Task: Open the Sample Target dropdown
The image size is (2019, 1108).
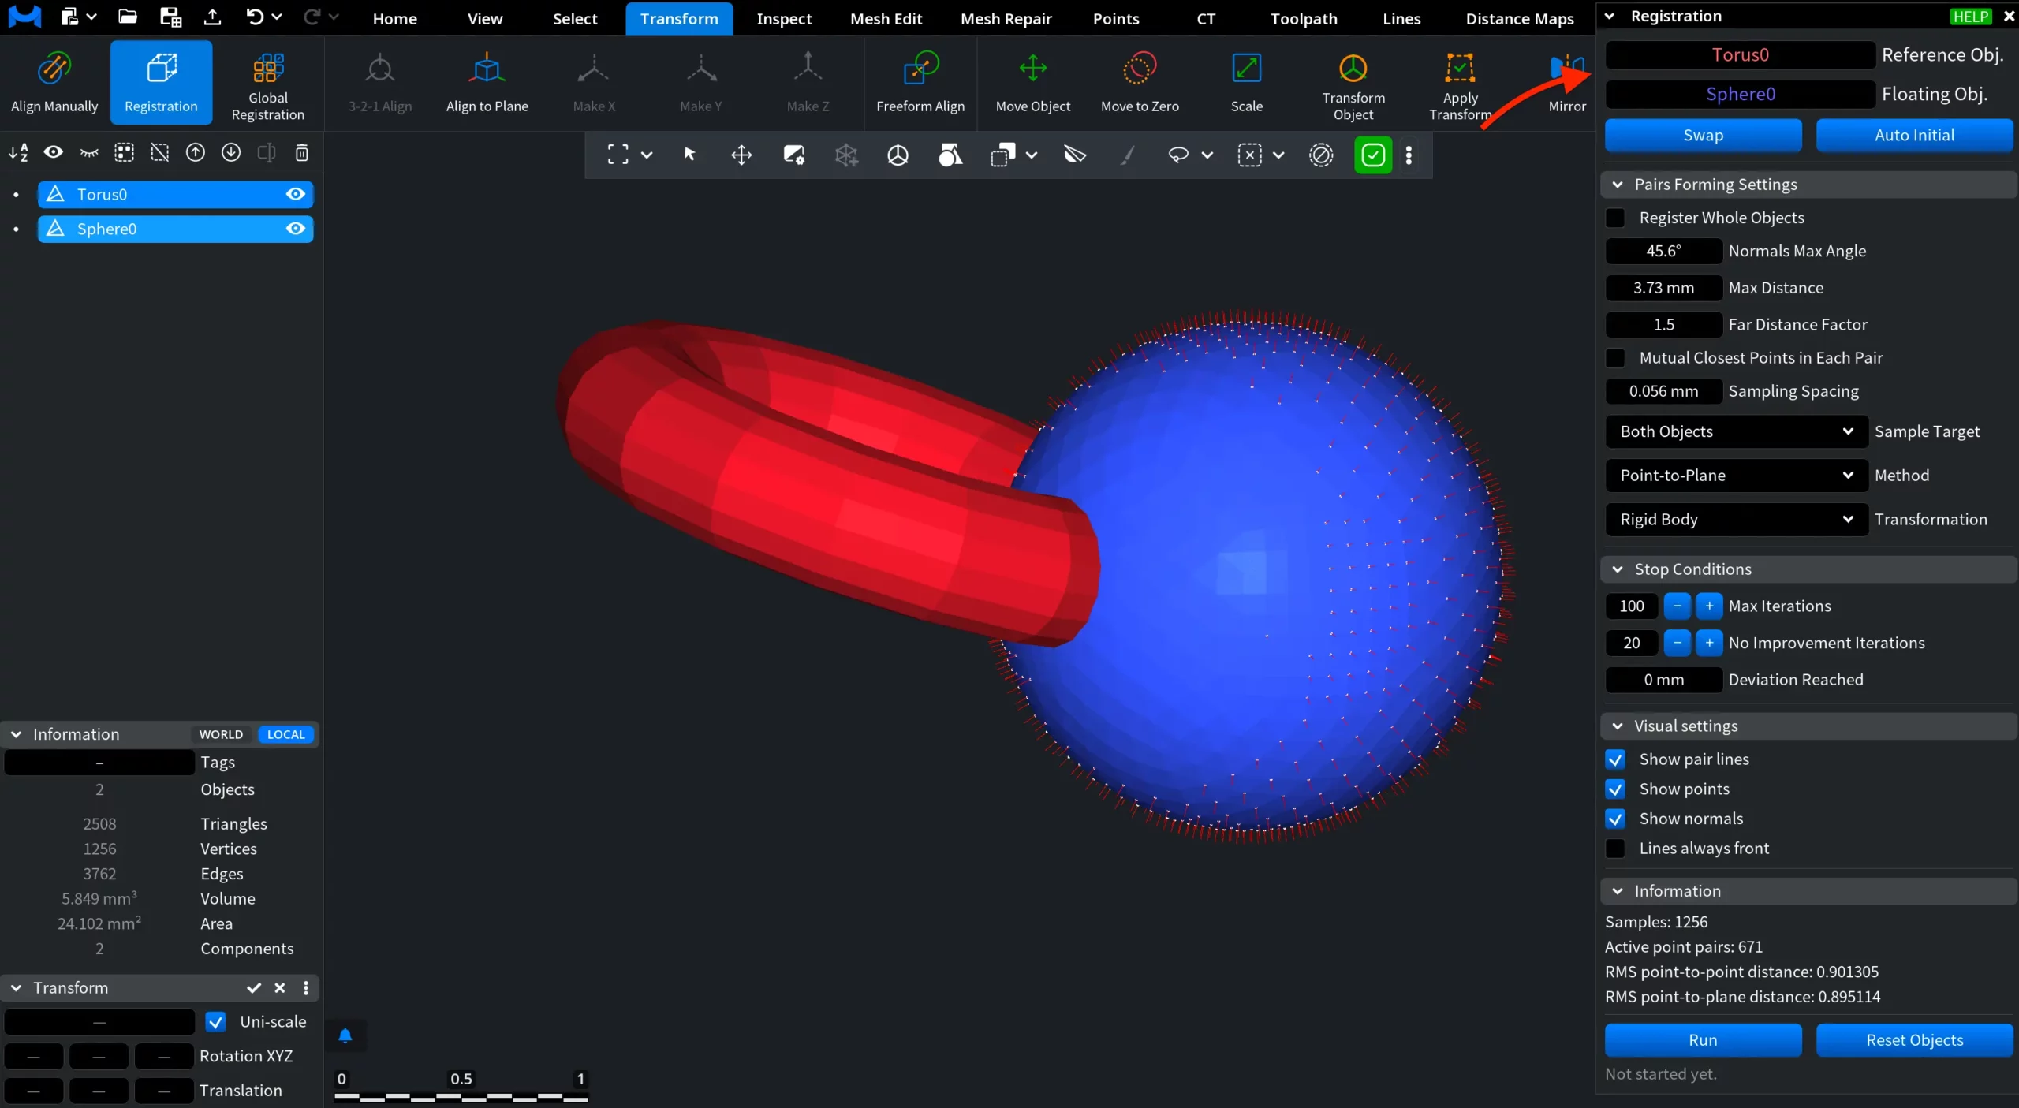Action: pyautogui.click(x=1737, y=431)
